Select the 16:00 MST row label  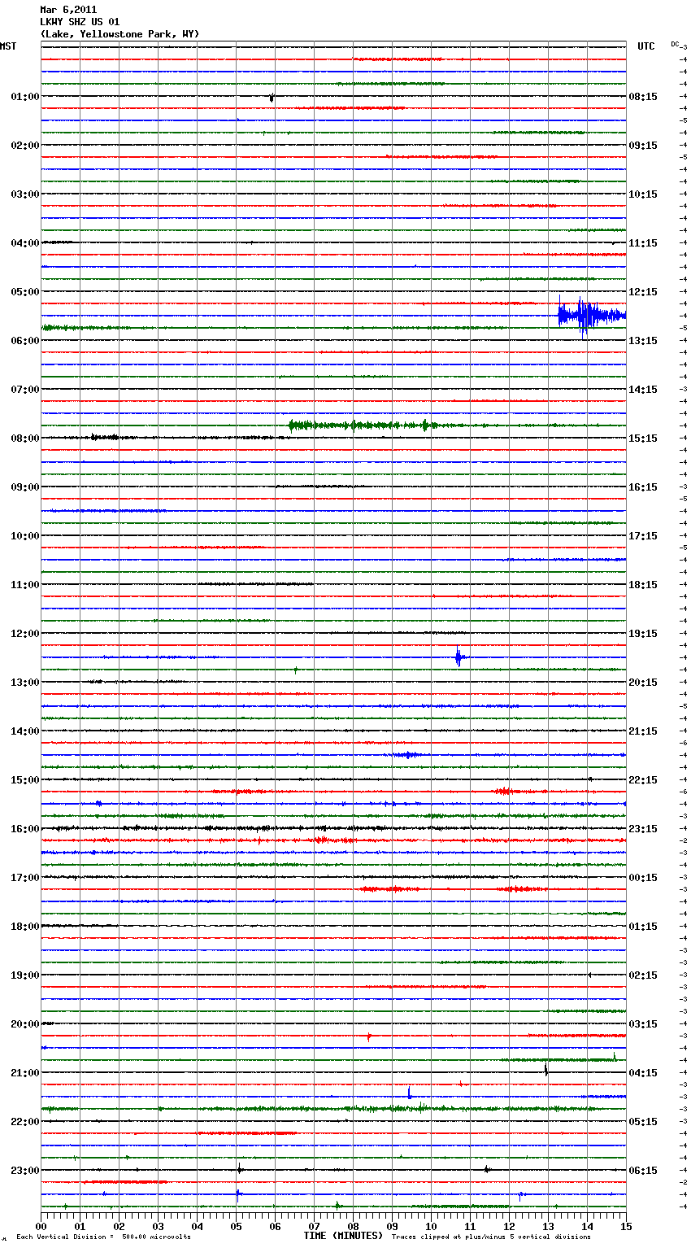(25, 829)
